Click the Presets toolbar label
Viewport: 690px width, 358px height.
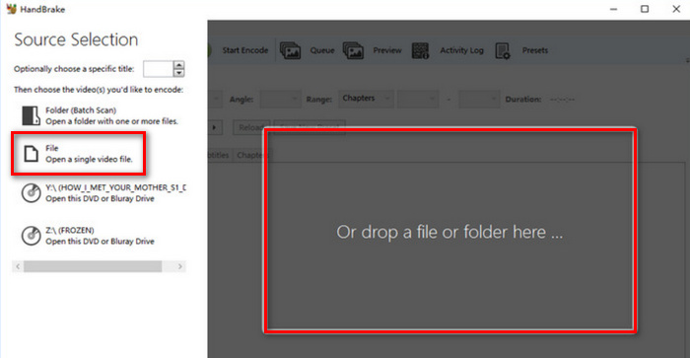(535, 50)
